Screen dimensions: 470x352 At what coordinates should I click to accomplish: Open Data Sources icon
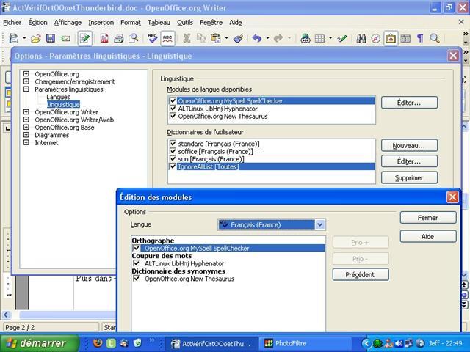point(405,38)
